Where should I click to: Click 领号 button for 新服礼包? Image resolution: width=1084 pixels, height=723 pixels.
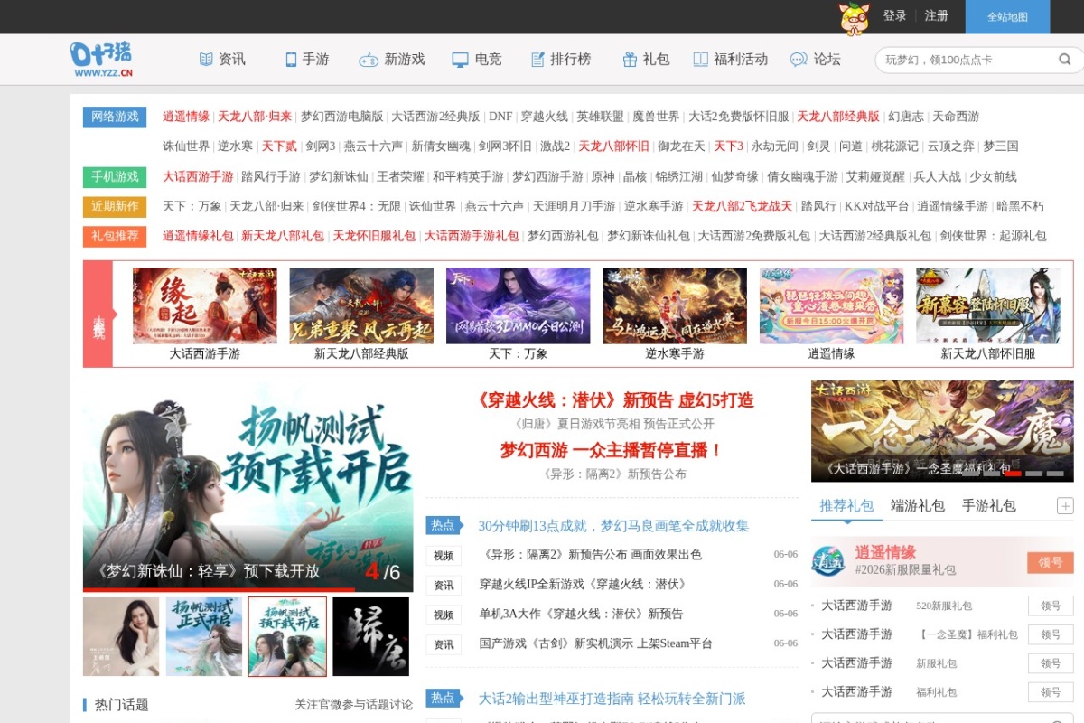point(1051,663)
